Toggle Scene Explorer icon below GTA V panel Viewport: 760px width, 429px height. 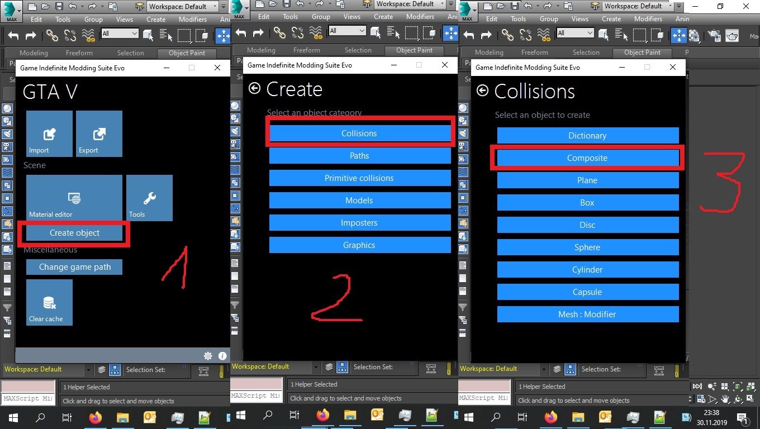[115, 369]
